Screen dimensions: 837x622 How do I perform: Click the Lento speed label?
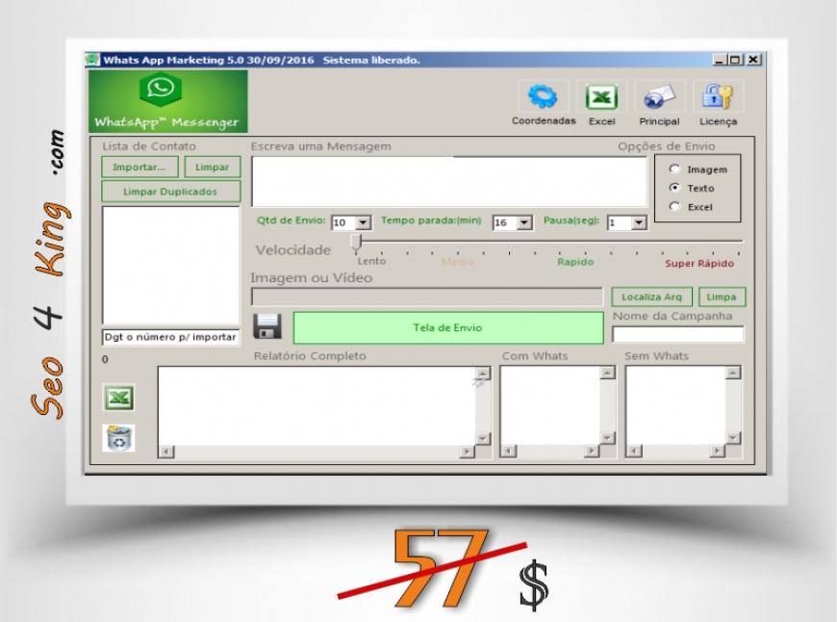(x=371, y=261)
